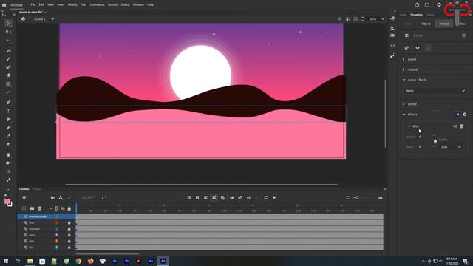Screen dimensions: 473x266
Task: Toggle lock all layers in timeline header
Action: pyautogui.click(x=69, y=208)
